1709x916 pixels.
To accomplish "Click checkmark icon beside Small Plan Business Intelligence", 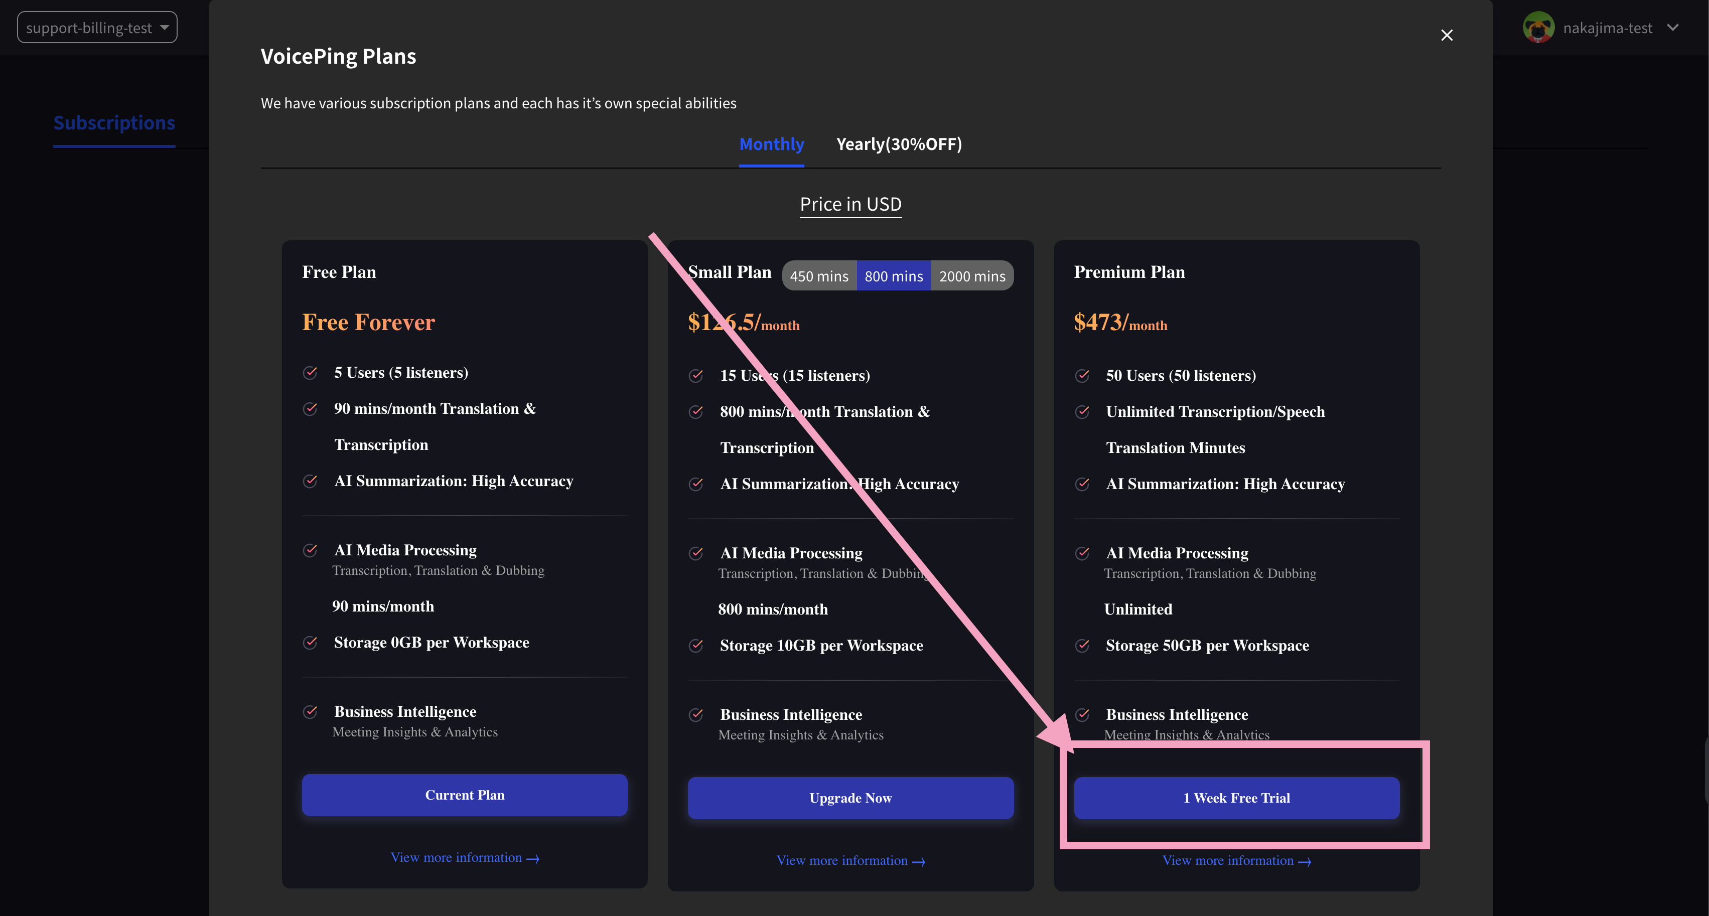I will tap(696, 714).
